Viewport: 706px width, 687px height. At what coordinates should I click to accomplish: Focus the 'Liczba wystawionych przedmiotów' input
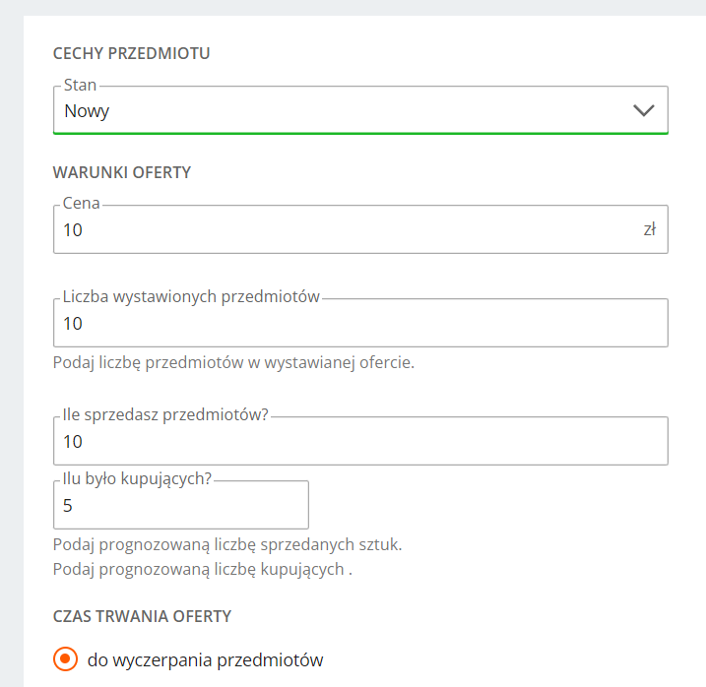[x=360, y=324]
